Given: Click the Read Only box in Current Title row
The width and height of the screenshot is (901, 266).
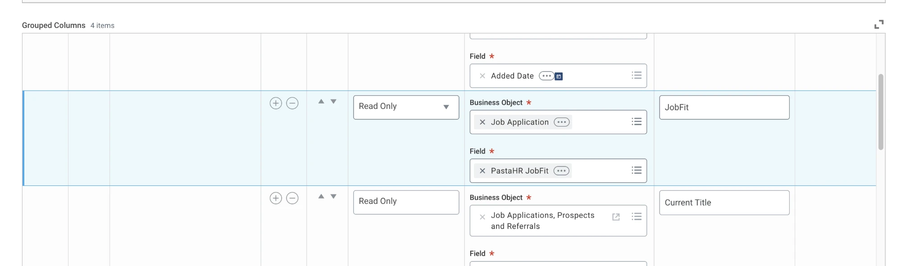Looking at the screenshot, I should pyautogui.click(x=406, y=202).
